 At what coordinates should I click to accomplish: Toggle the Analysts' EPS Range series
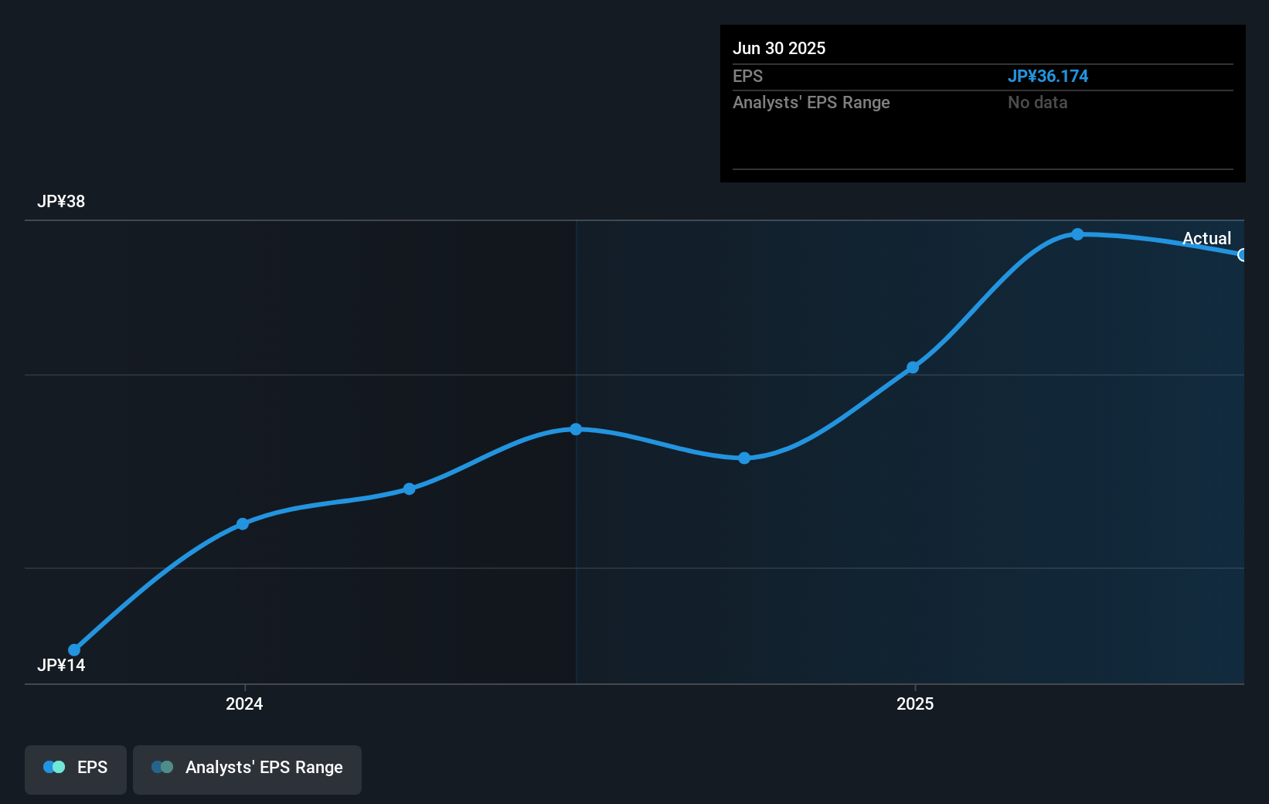[x=247, y=768]
